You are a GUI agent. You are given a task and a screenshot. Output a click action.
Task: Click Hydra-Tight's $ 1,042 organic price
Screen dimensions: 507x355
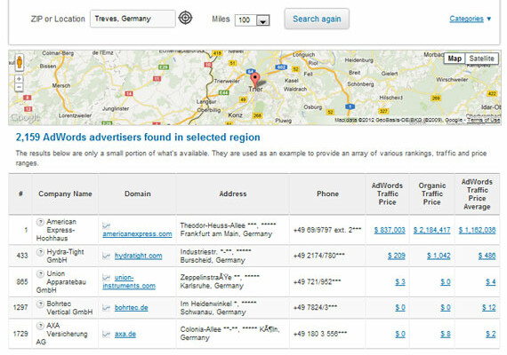coord(439,256)
